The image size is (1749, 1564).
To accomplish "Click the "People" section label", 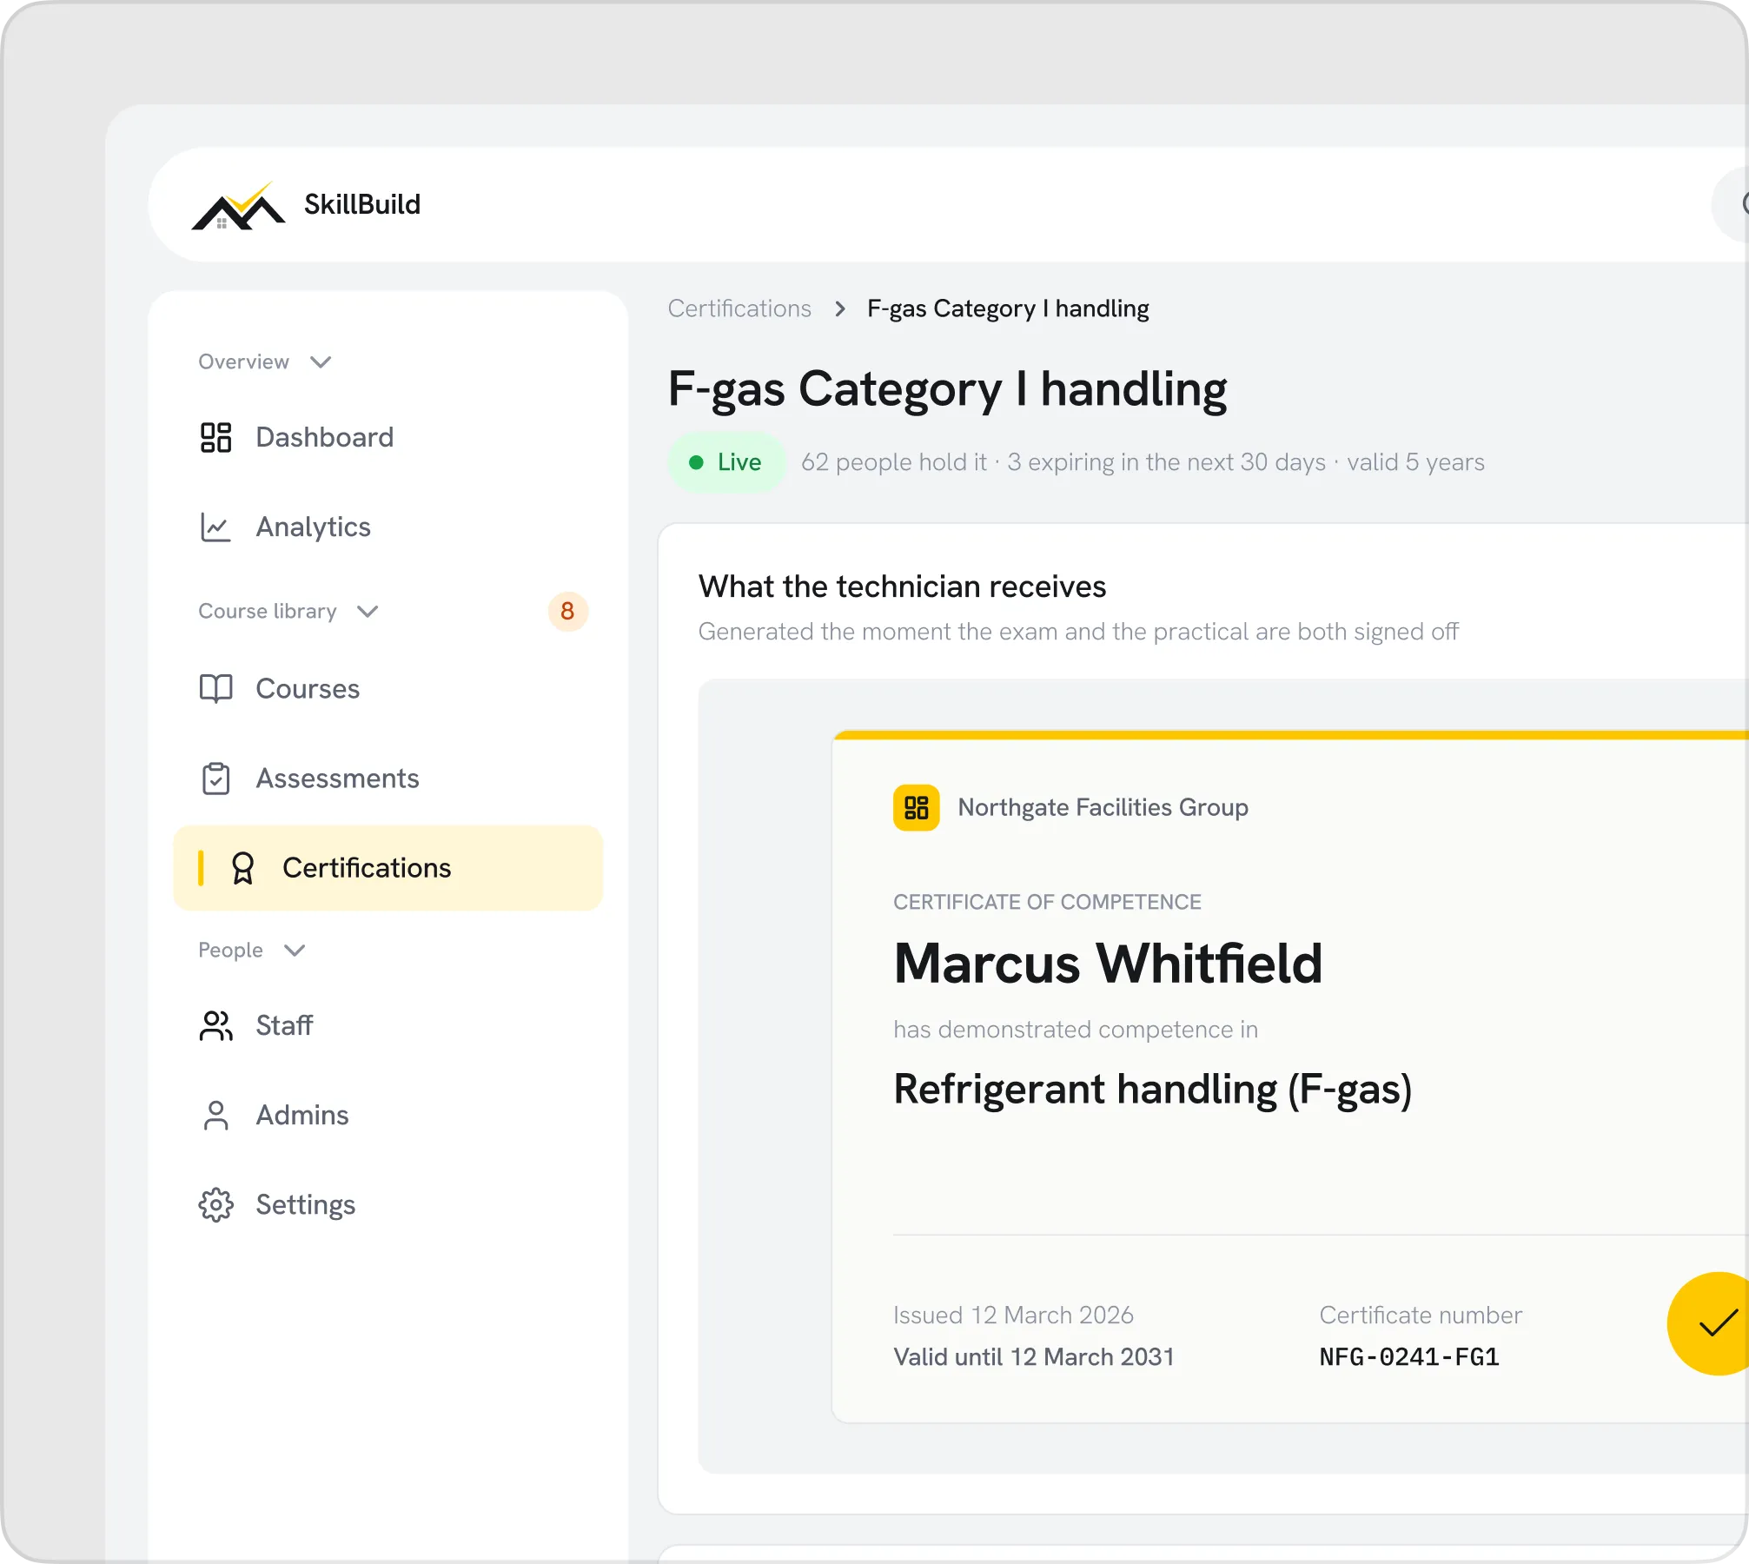I will click(x=230, y=951).
